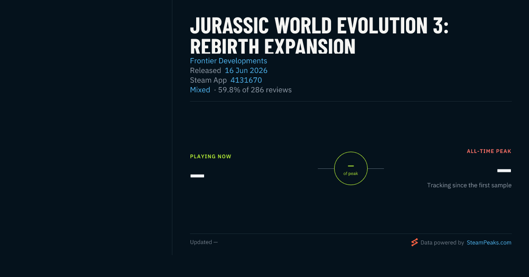Click the All-Time Peak label
The width and height of the screenshot is (529, 277).
[x=489, y=151]
